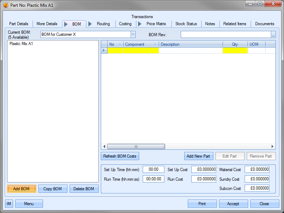Click the Add BOM button

[21, 189]
